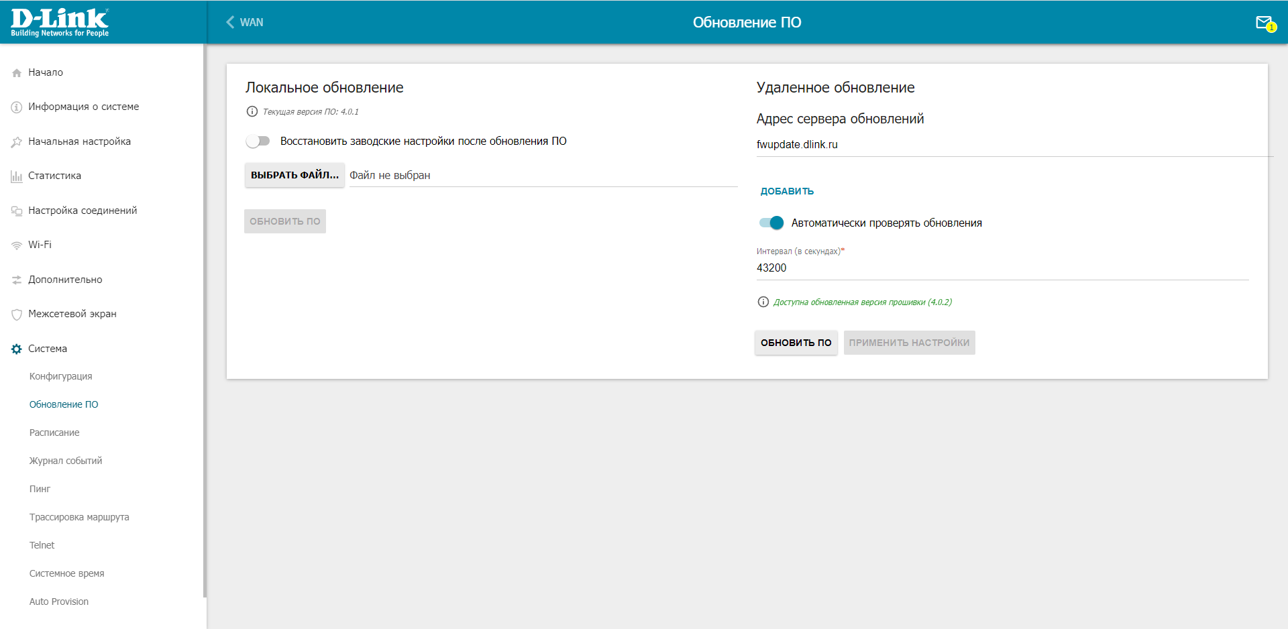Click the Настройка соединений network icon
The width and height of the screenshot is (1288, 629).
coord(17,211)
